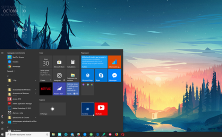This screenshot has width=222, height=137.
Task: Open the green feather app on taskbar
Action: (104, 134)
